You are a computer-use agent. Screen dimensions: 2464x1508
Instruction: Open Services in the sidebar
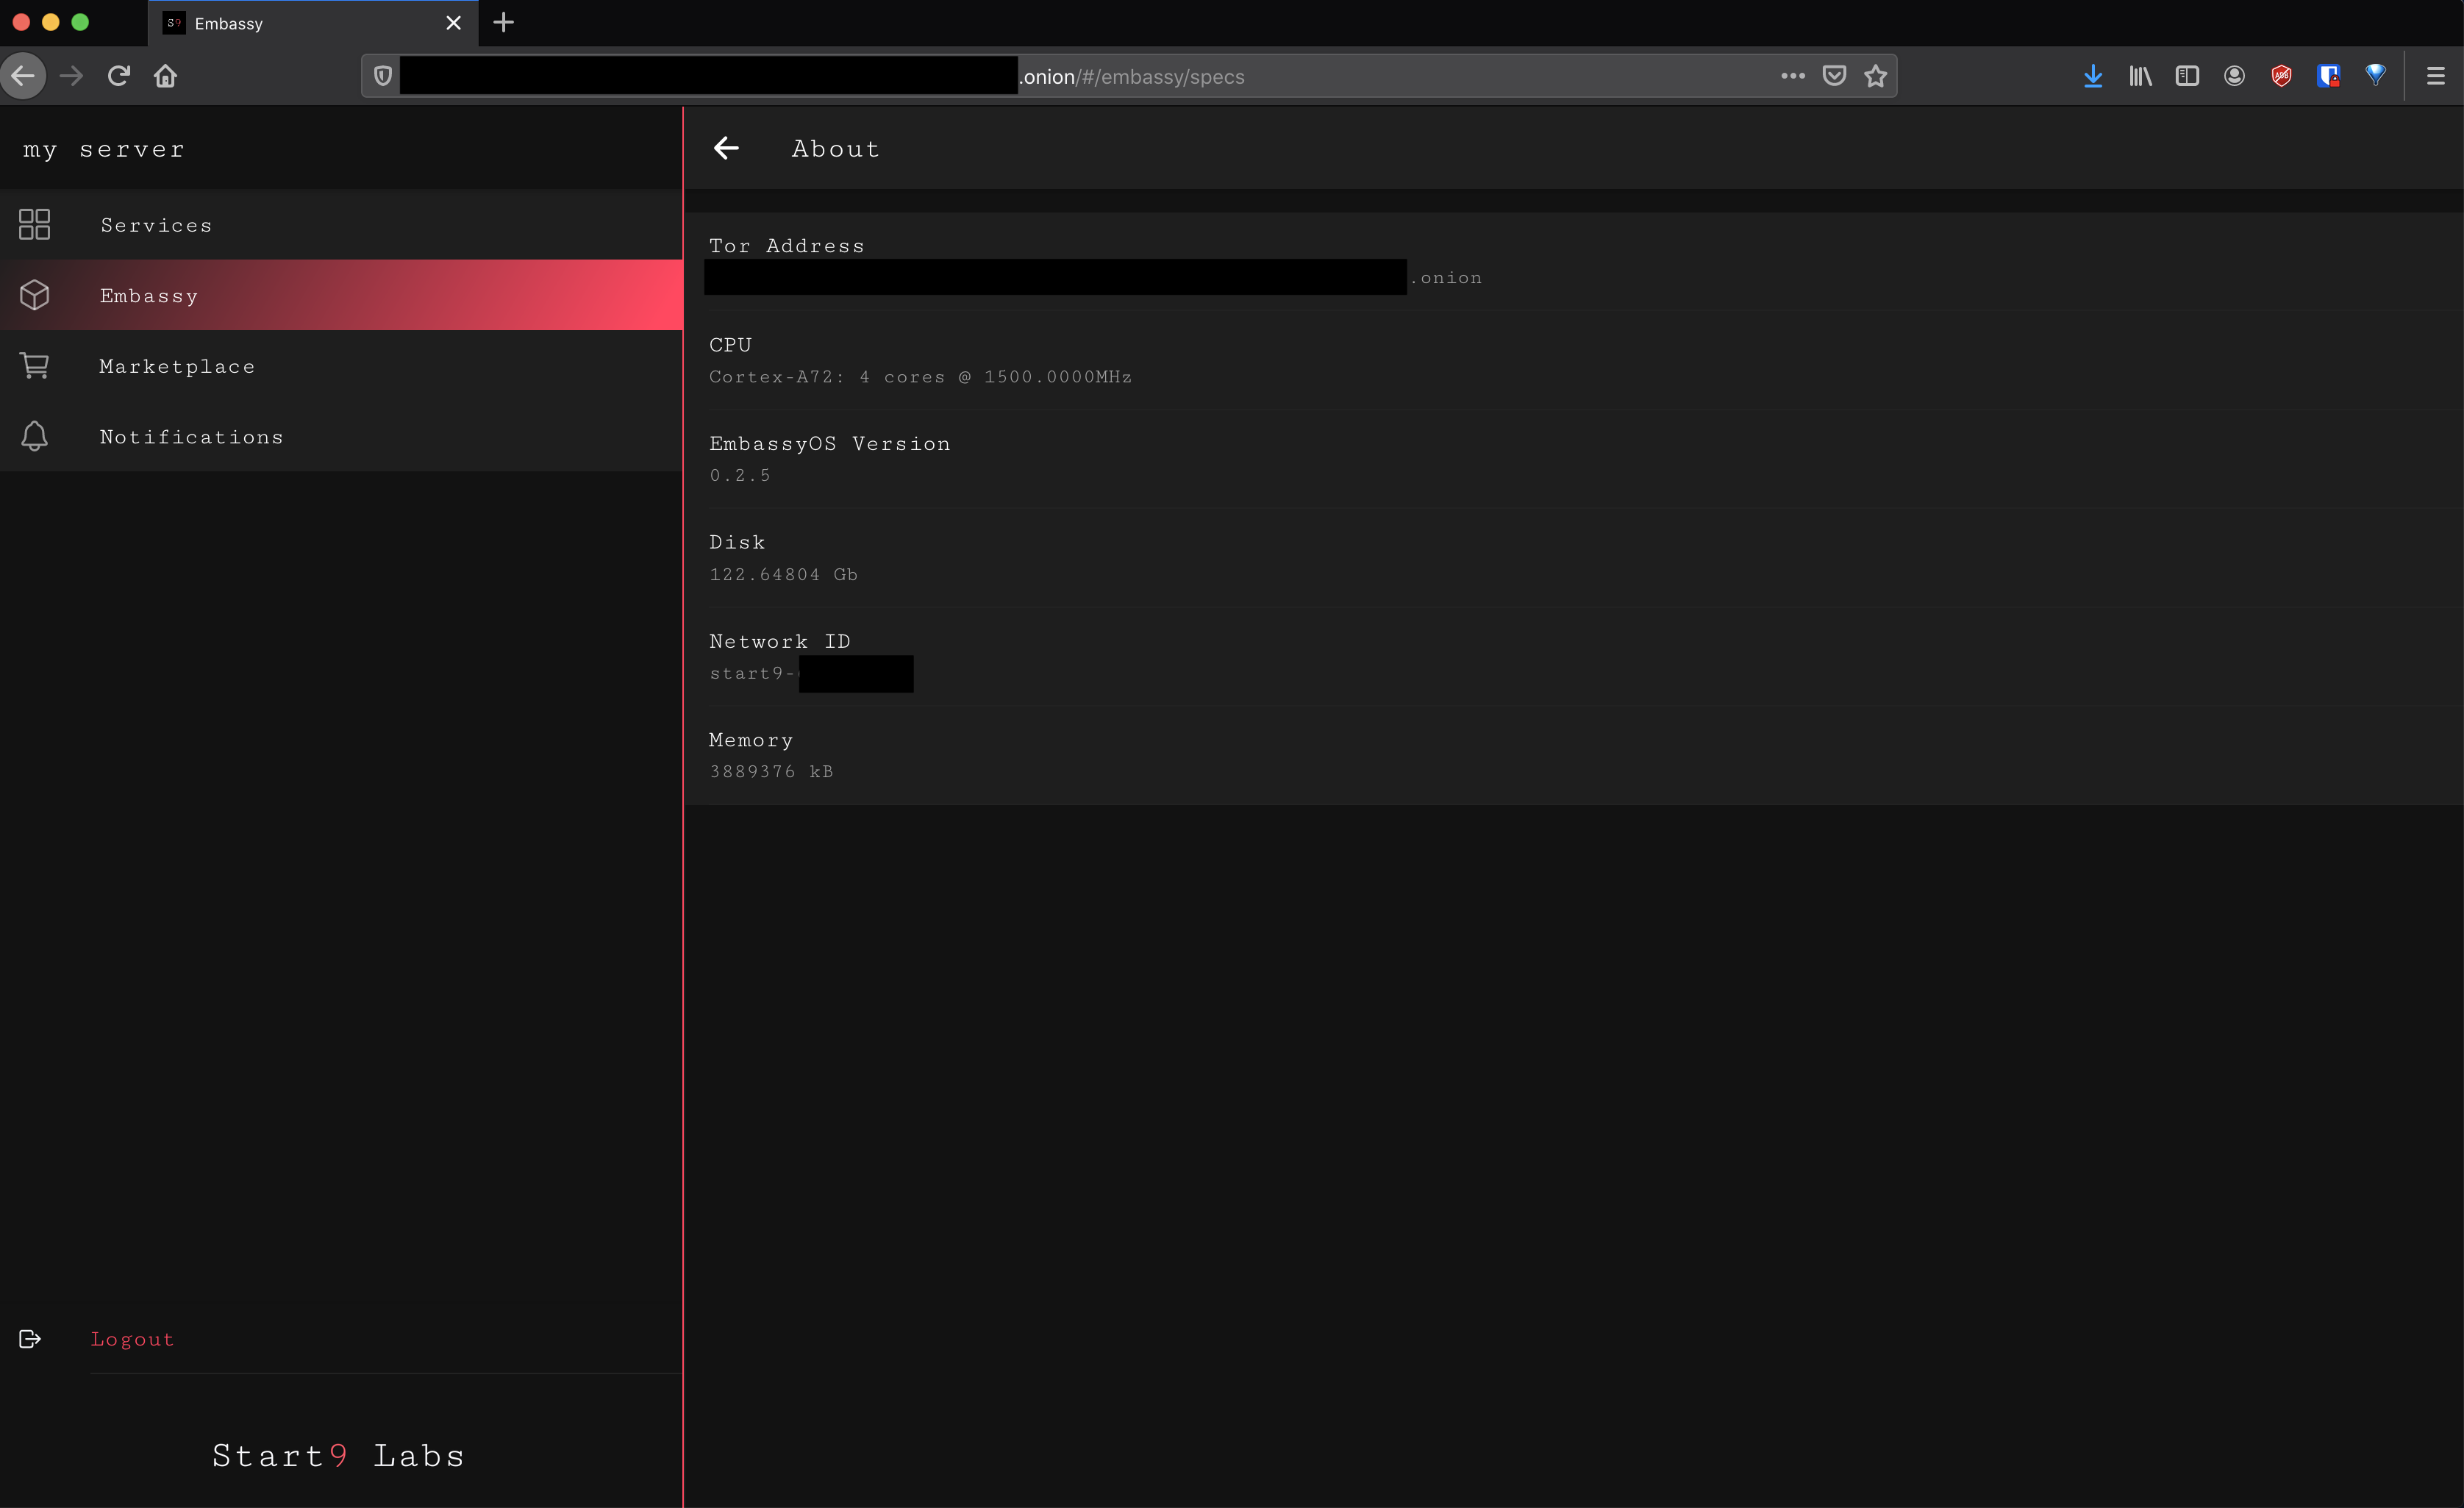156,226
